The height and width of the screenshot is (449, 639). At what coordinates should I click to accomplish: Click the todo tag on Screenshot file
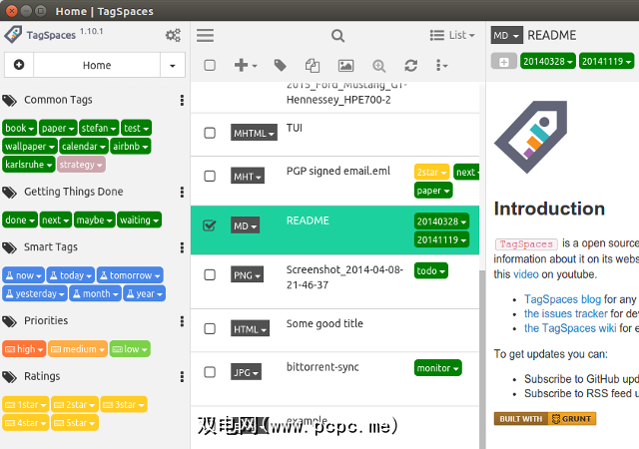click(430, 270)
